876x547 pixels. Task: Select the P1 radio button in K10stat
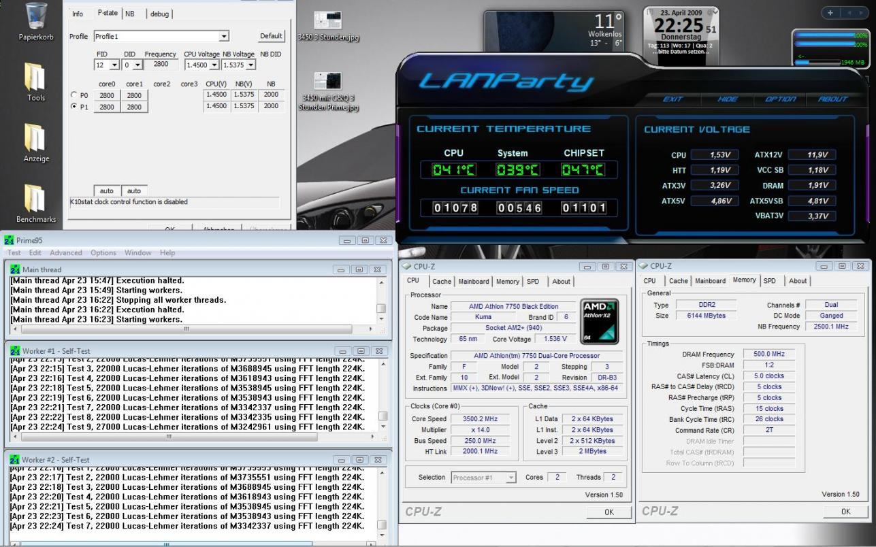tap(74, 107)
